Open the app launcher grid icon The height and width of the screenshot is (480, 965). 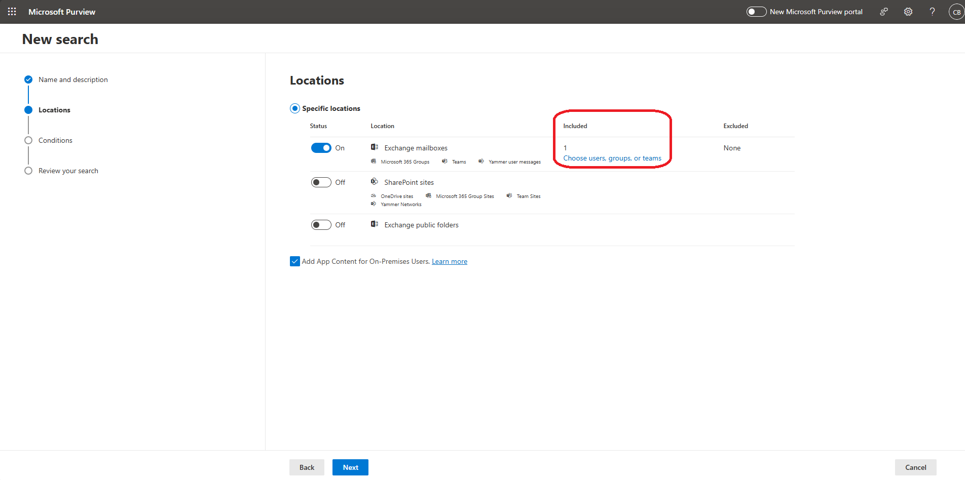coord(12,12)
